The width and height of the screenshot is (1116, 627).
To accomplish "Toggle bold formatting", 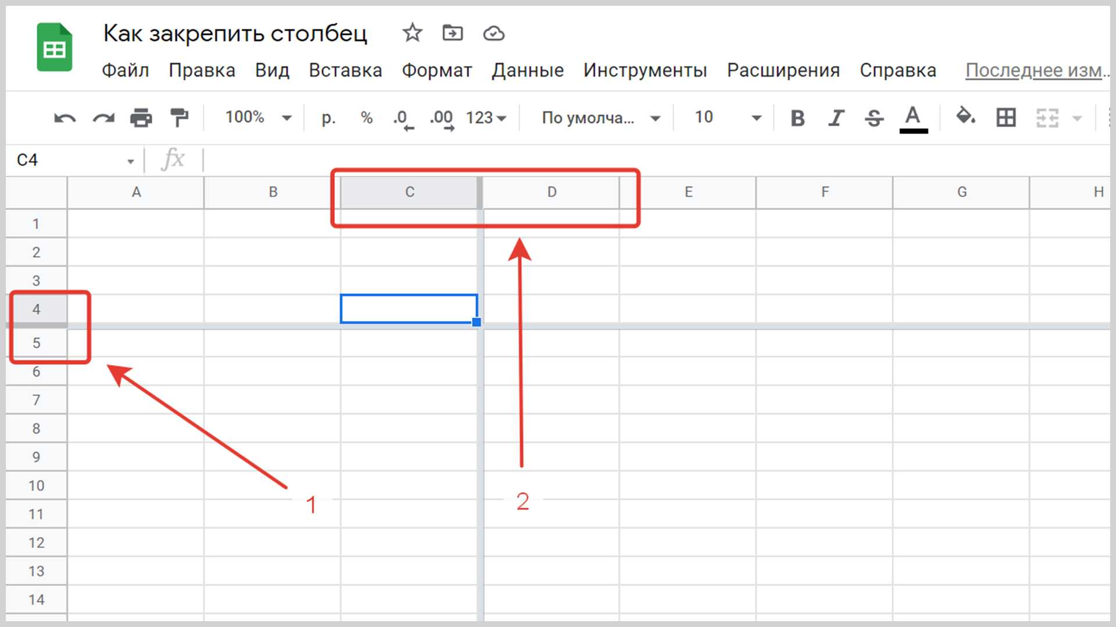I will pyautogui.click(x=797, y=118).
